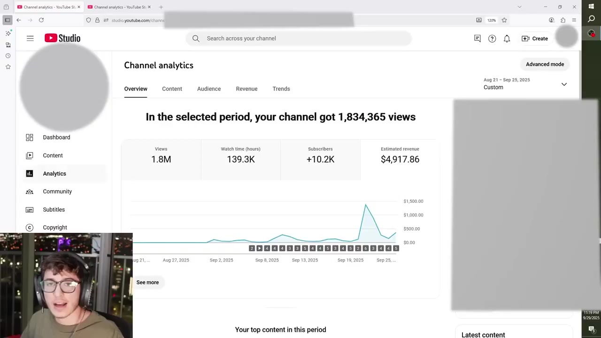Select a marker on the revenue chart
This screenshot has height=338, width=601.
click(366, 248)
